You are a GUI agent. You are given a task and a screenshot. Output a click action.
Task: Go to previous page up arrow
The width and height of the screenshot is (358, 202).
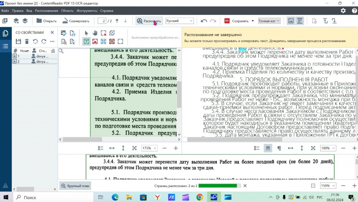tap(117, 21)
